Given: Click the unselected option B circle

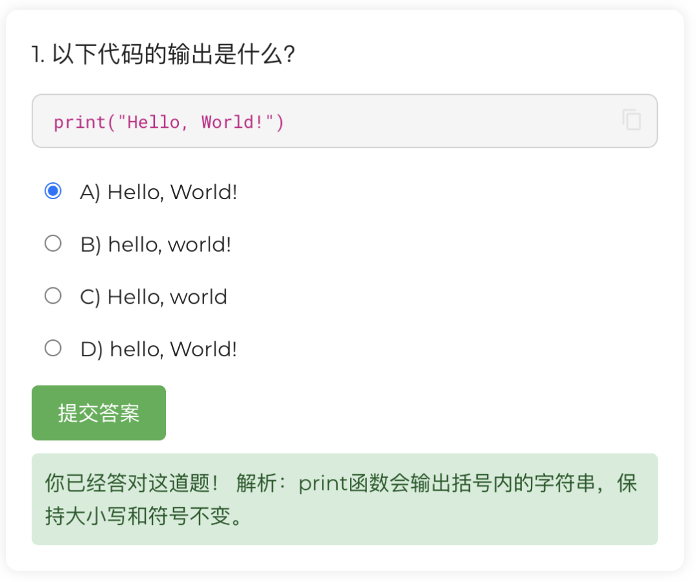Looking at the screenshot, I should coord(53,243).
